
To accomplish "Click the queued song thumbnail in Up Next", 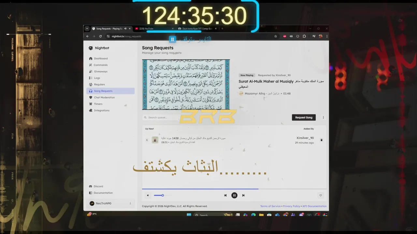I will coord(155,140).
